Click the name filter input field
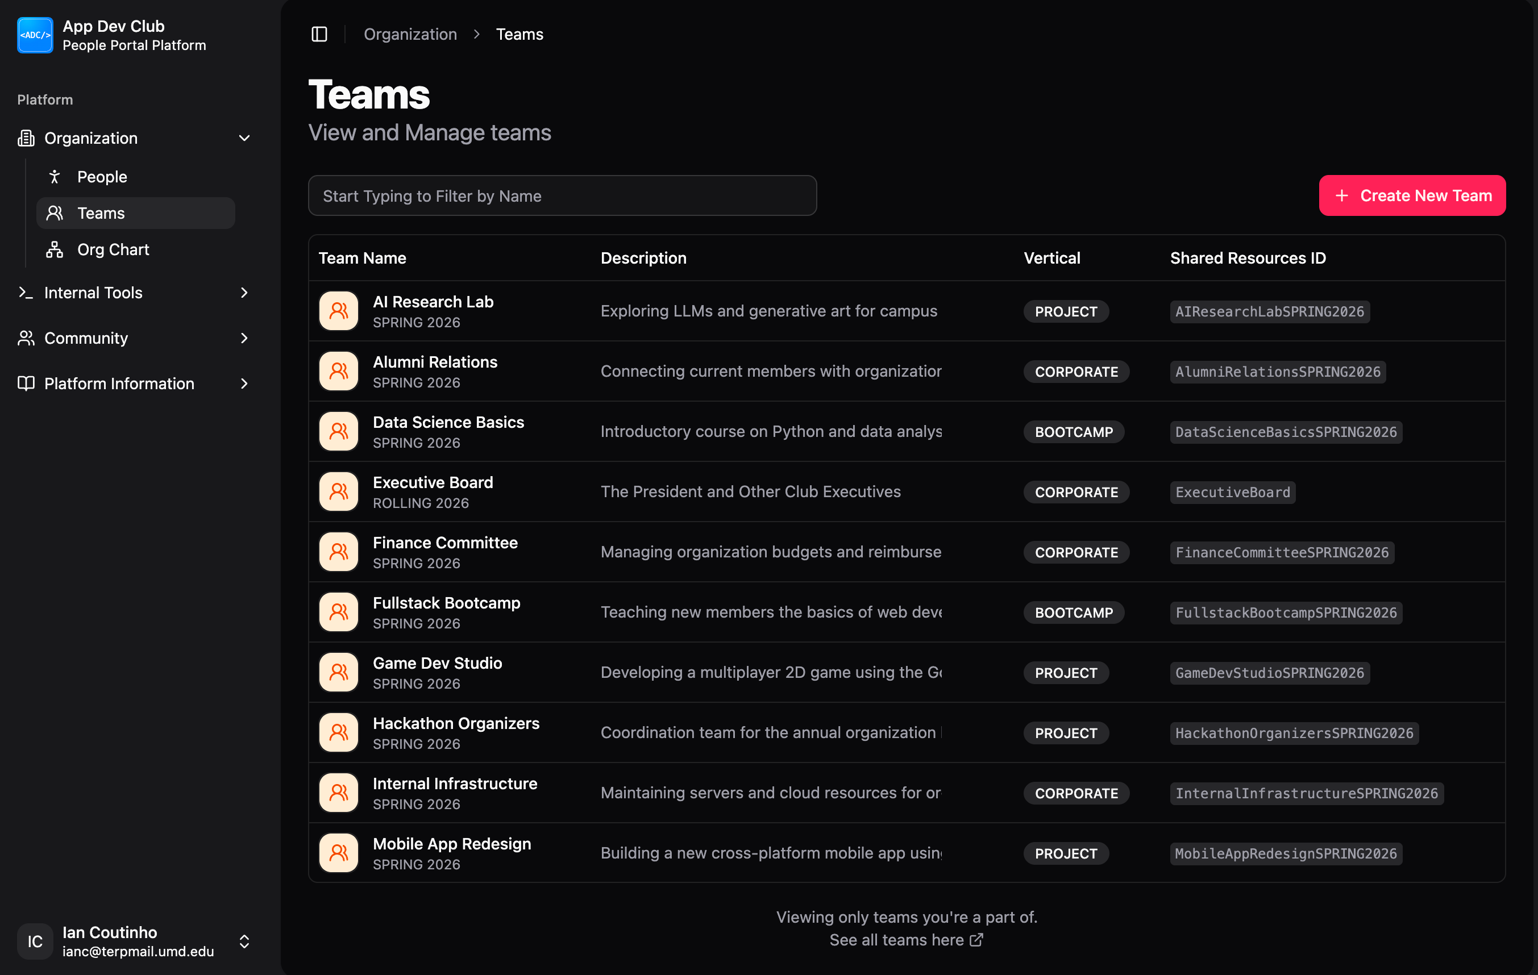This screenshot has height=975, width=1538. [x=562, y=195]
